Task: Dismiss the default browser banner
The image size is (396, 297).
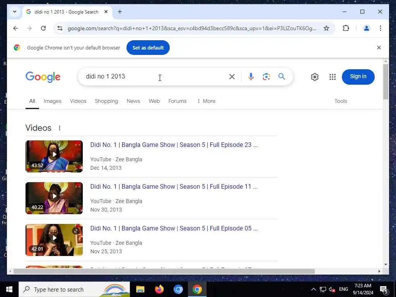Action: pyautogui.click(x=379, y=48)
